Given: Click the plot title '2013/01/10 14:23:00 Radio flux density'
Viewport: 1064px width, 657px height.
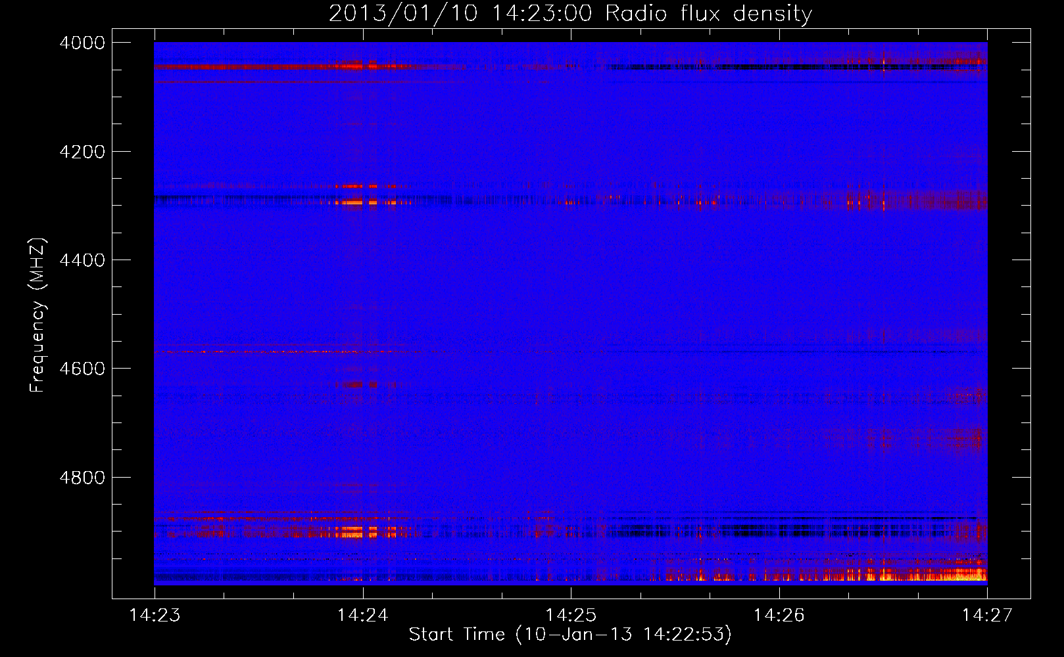Looking at the screenshot, I should tap(571, 14).
